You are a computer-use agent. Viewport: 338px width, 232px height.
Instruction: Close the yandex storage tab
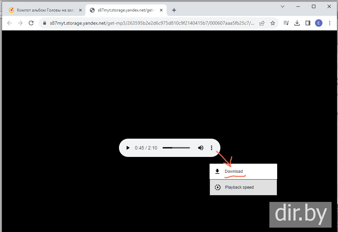click(x=161, y=10)
